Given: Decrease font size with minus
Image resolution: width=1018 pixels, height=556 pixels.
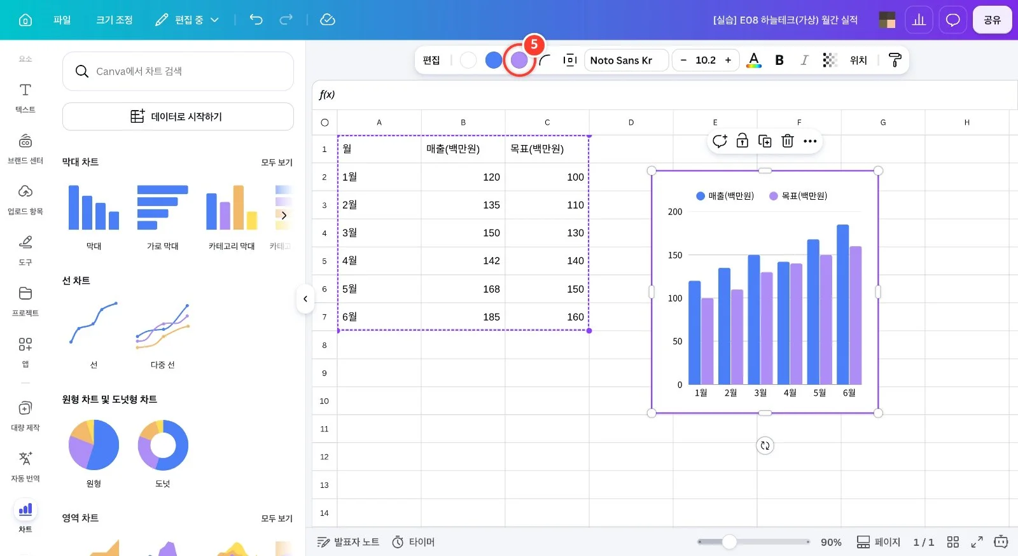Looking at the screenshot, I should coord(683,60).
